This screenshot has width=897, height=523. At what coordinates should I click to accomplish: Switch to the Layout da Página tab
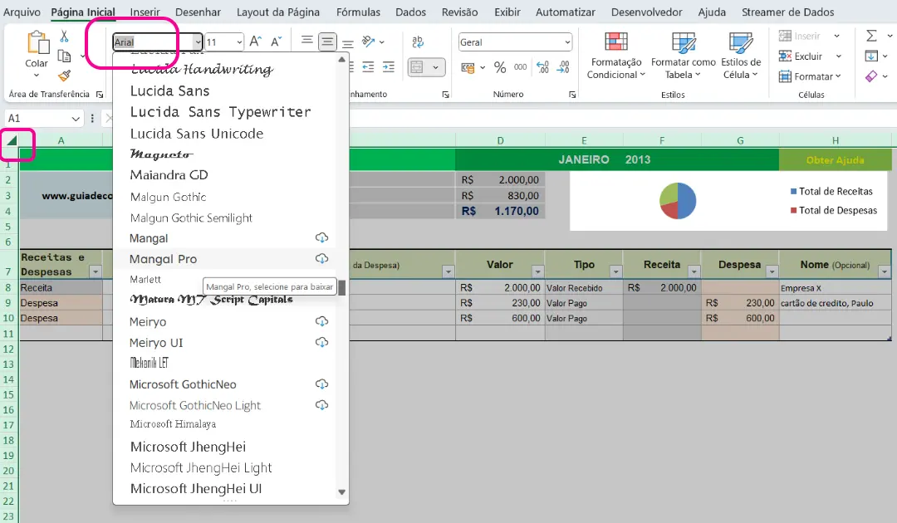coord(278,12)
